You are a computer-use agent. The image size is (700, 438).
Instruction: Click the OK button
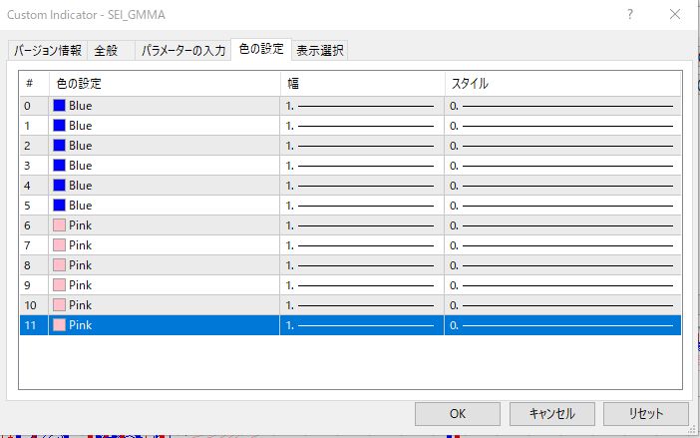(457, 414)
